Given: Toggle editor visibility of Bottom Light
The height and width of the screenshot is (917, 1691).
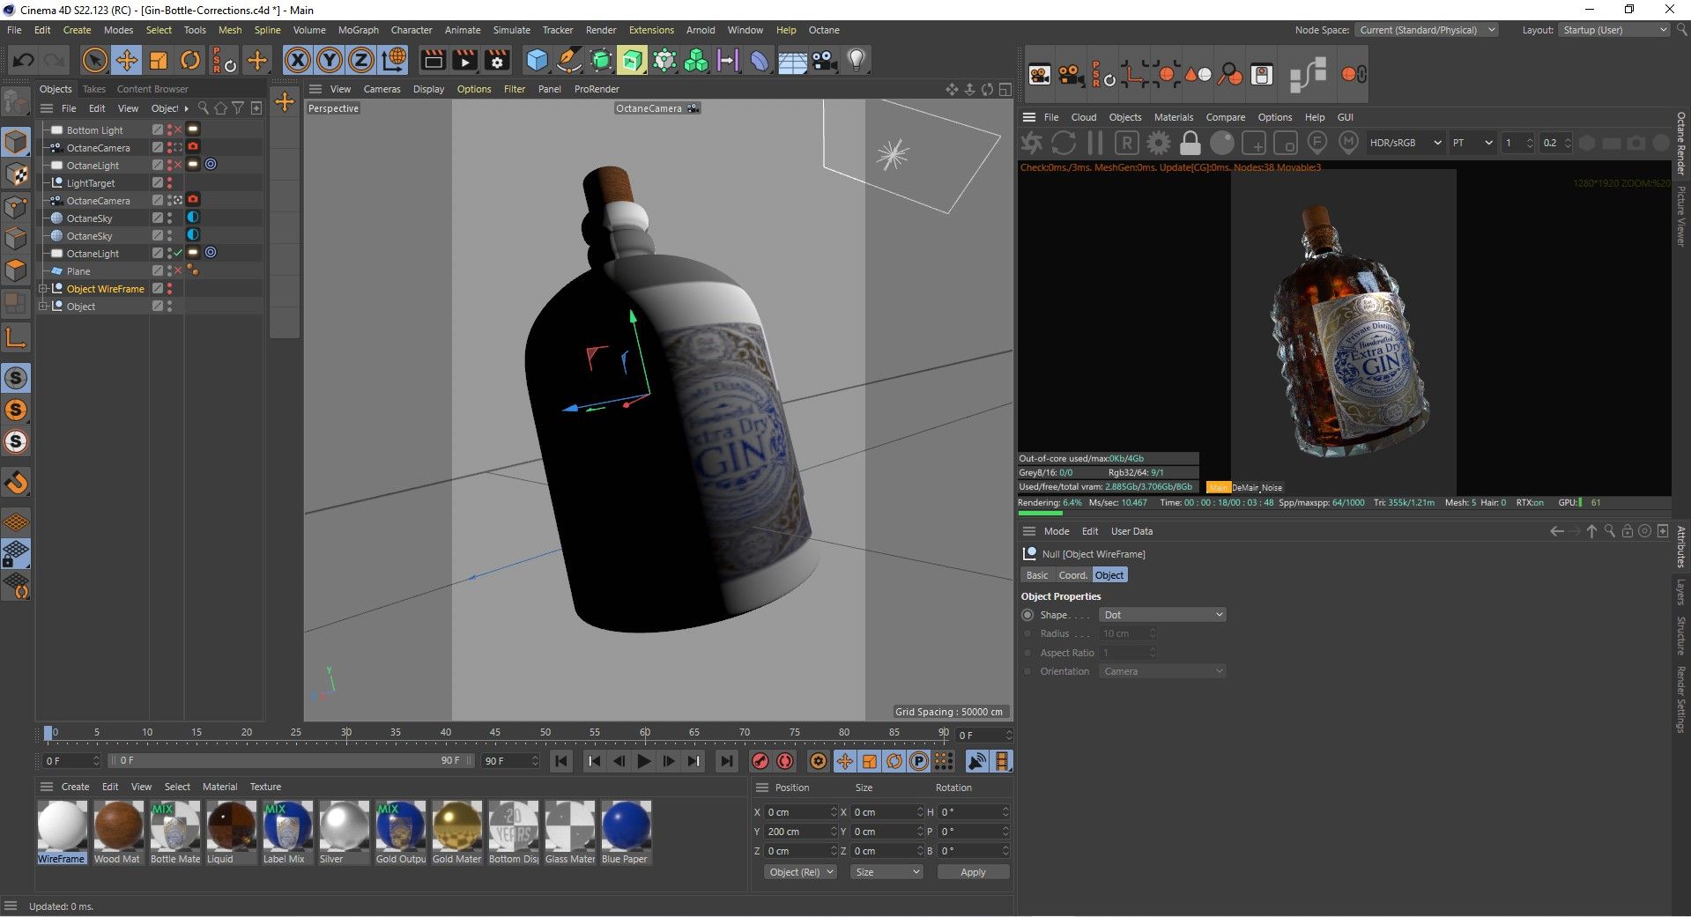Looking at the screenshot, I should [x=170, y=127].
